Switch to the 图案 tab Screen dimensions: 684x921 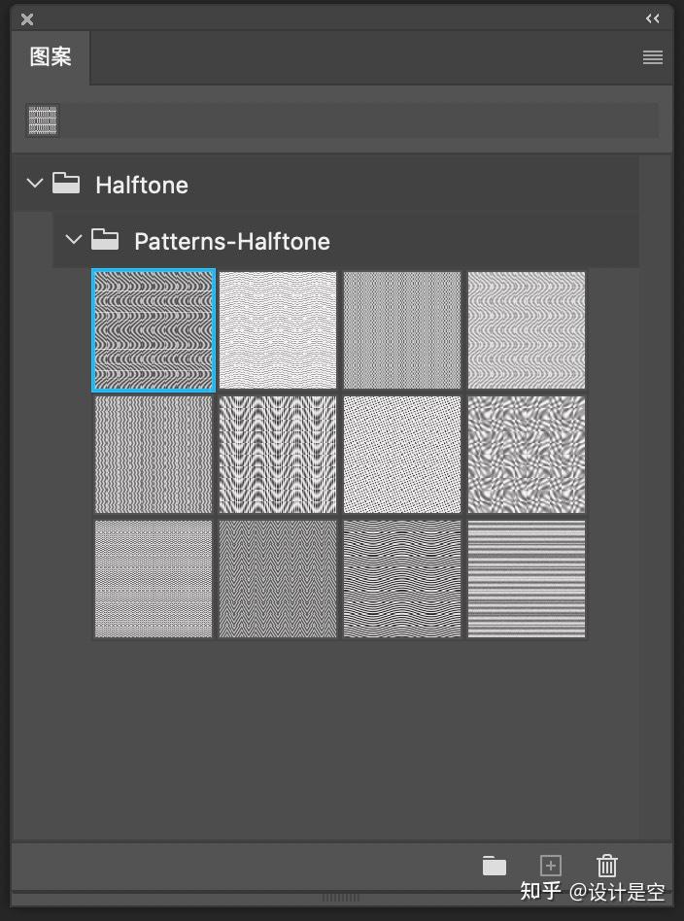[x=51, y=57]
